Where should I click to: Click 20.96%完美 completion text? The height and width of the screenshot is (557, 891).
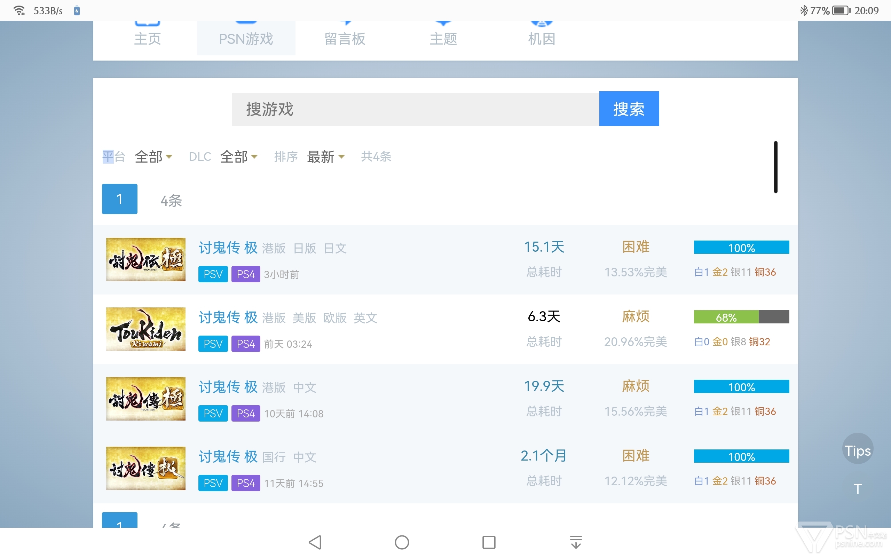pyautogui.click(x=636, y=342)
